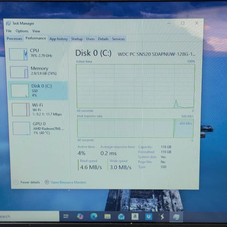Viewport: 227px width, 227px height.
Task: Open Resource Monitor link
Action: [x=68, y=182]
